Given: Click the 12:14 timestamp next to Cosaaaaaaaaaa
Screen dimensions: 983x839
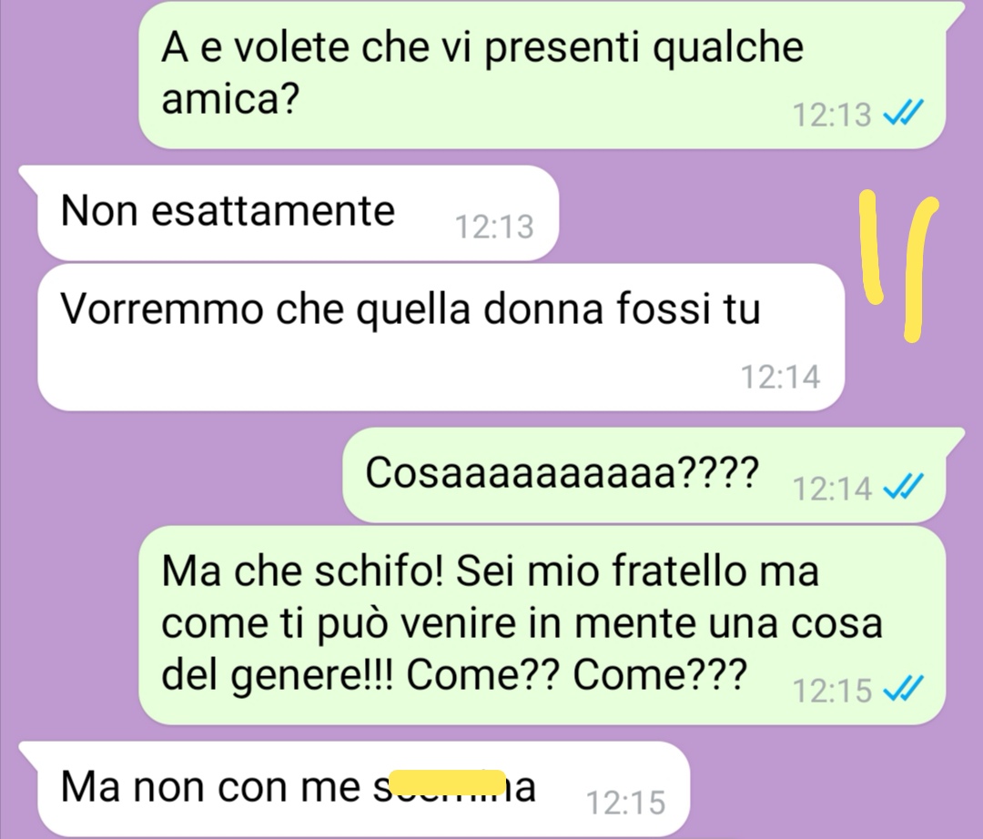Looking at the screenshot, I should click(833, 488).
